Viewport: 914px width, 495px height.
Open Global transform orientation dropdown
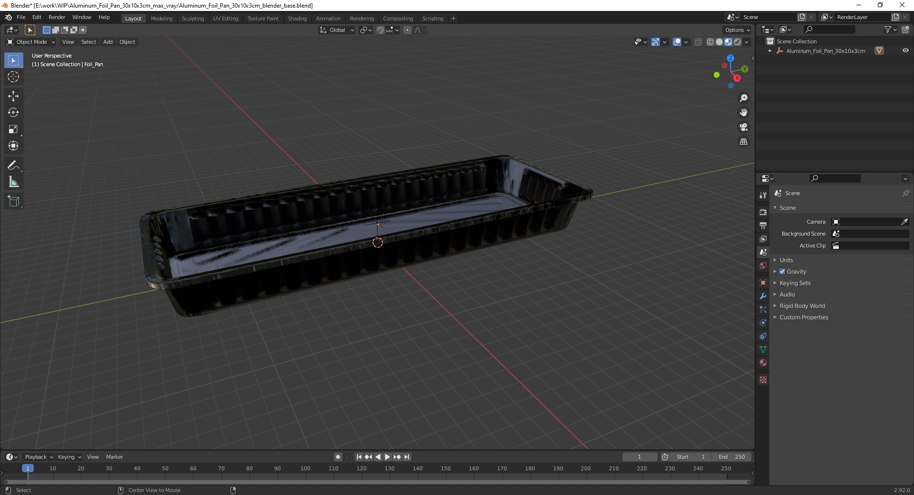coord(337,30)
